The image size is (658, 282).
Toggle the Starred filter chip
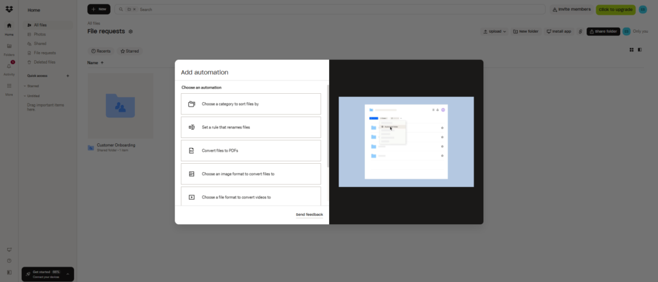[129, 51]
